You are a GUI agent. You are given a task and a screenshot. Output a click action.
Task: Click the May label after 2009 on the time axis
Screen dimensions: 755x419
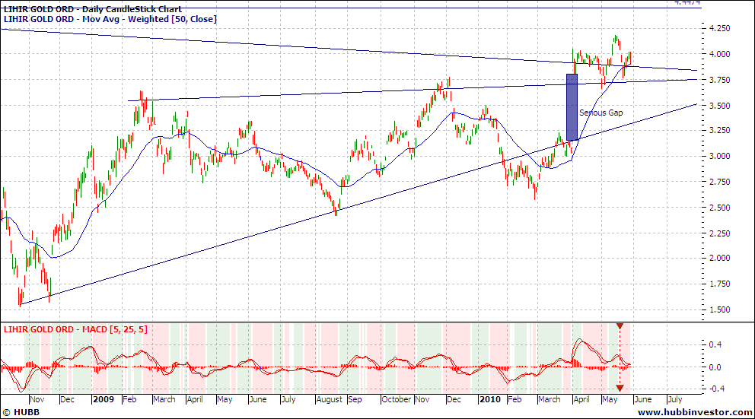point(225,399)
